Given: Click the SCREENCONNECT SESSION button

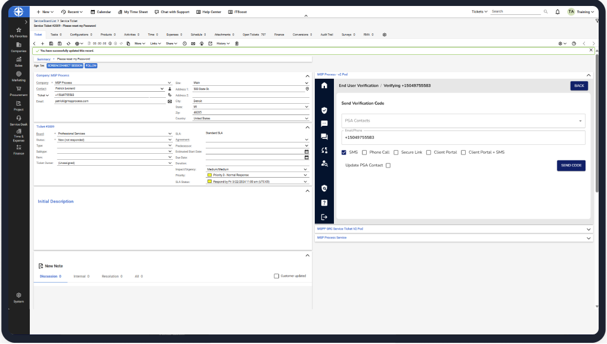Looking at the screenshot, I should tap(64, 66).
